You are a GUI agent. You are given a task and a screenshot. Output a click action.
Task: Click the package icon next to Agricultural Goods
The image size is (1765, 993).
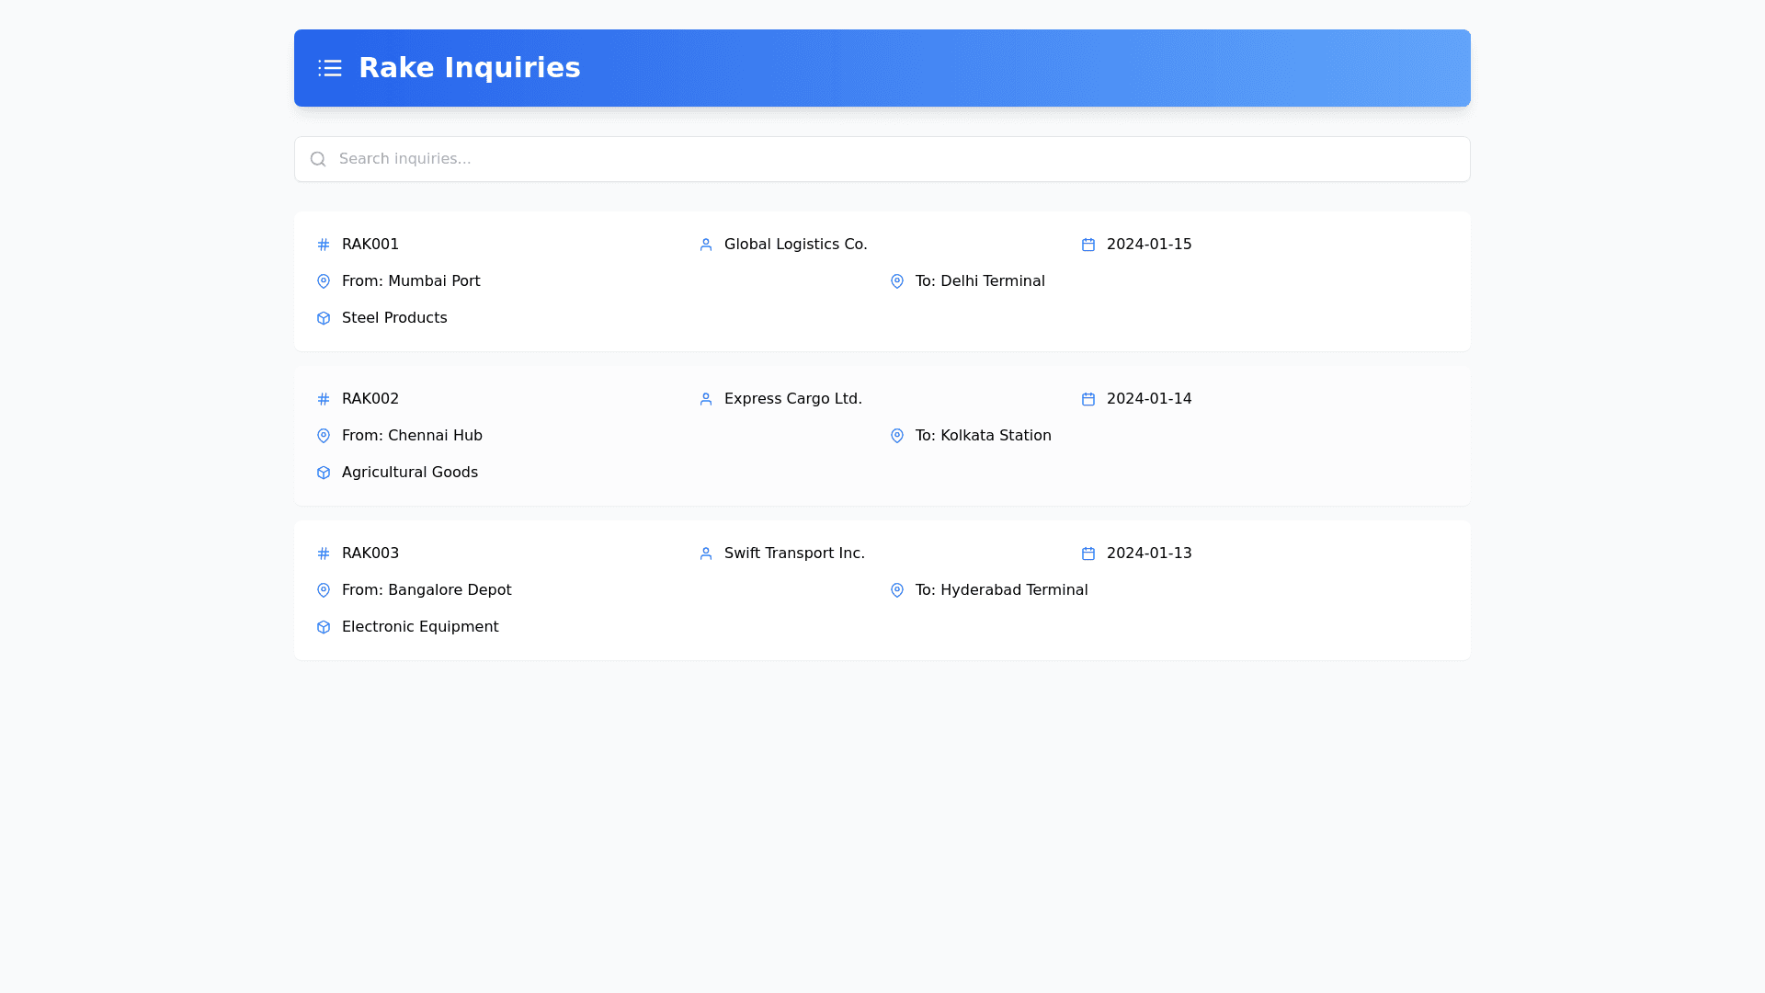pos(324,473)
